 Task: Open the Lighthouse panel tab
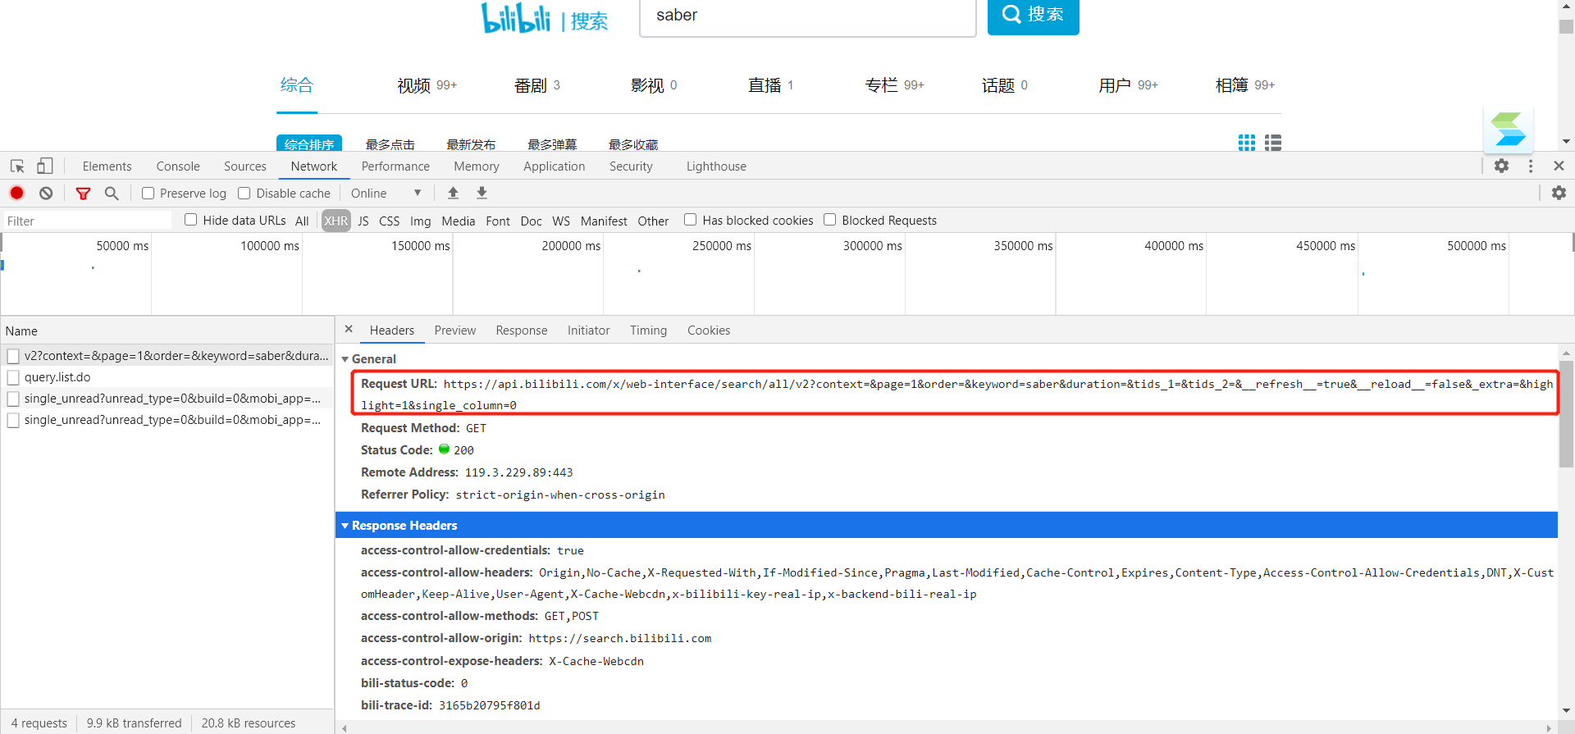click(x=716, y=166)
